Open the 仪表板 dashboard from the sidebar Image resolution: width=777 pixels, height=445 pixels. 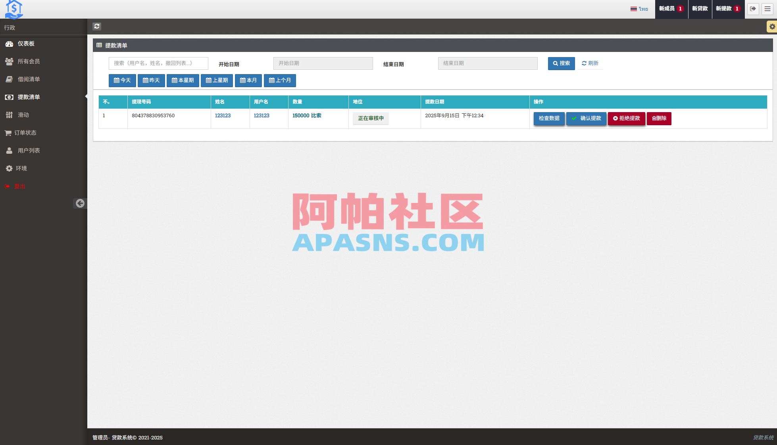click(26, 44)
